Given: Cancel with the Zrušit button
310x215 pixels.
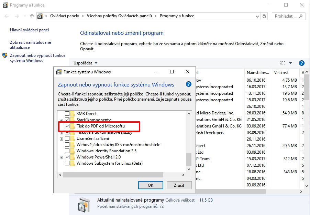Looking at the screenshot, I should pos(179,185).
